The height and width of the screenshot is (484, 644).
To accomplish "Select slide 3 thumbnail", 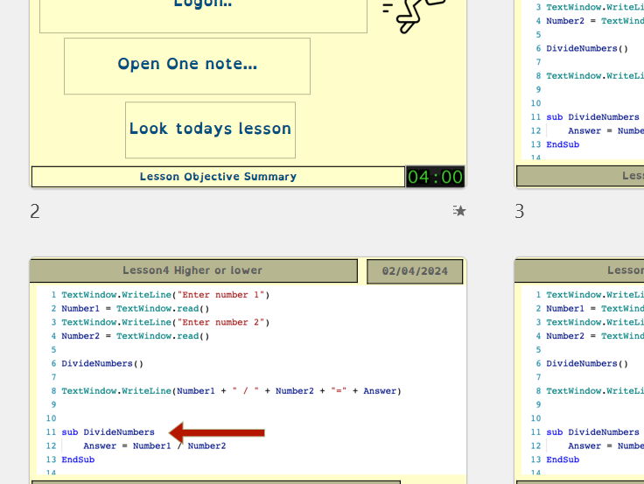I will (579, 94).
